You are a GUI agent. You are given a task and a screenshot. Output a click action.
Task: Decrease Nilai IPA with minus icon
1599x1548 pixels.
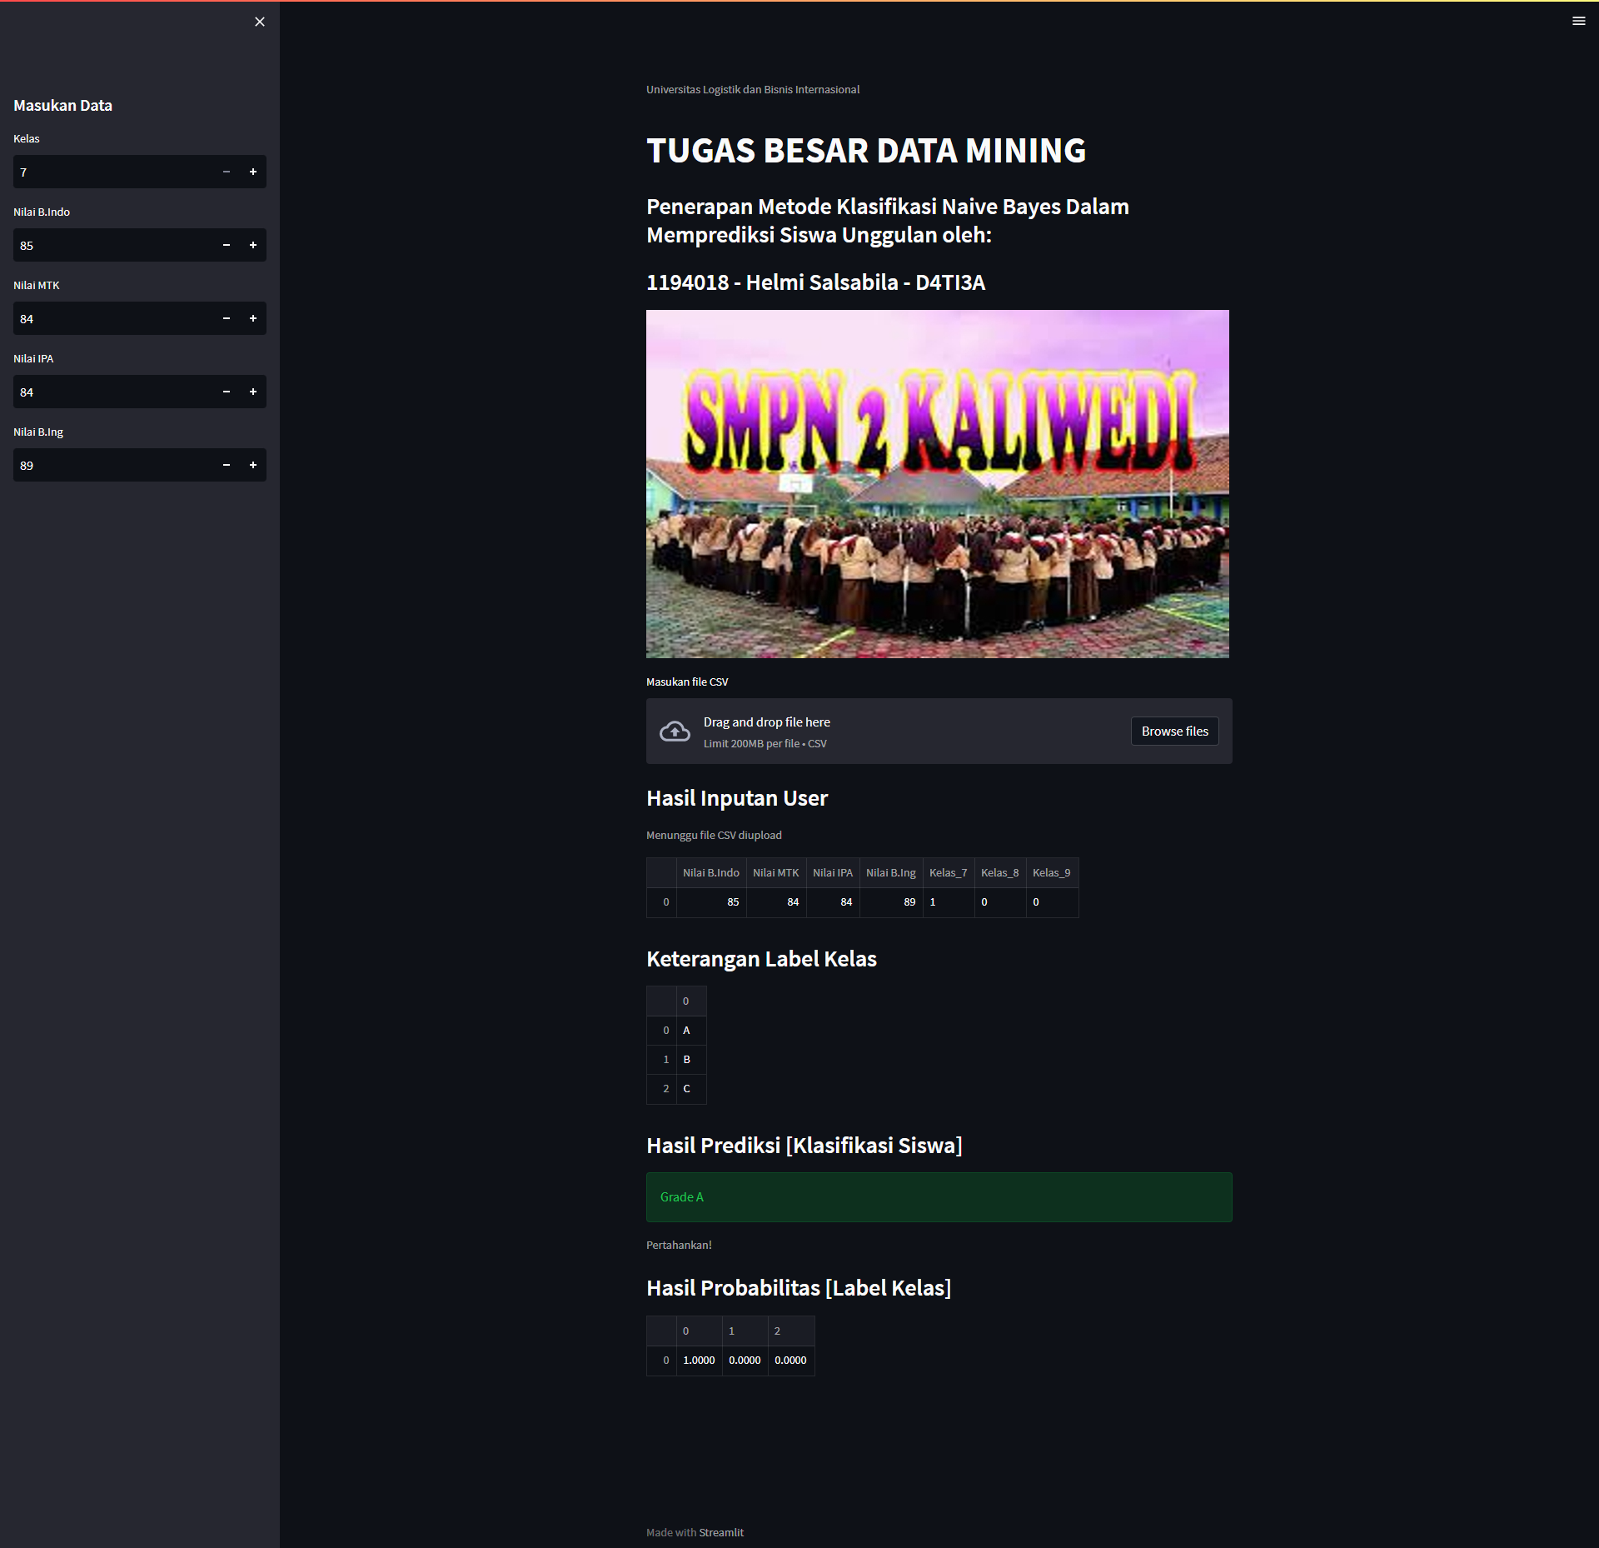pyautogui.click(x=227, y=392)
